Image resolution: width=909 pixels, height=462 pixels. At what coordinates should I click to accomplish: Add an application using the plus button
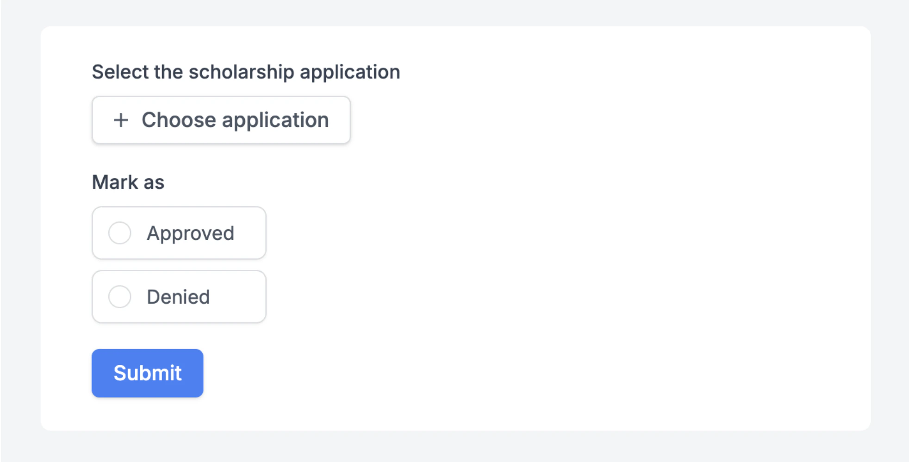coord(121,120)
